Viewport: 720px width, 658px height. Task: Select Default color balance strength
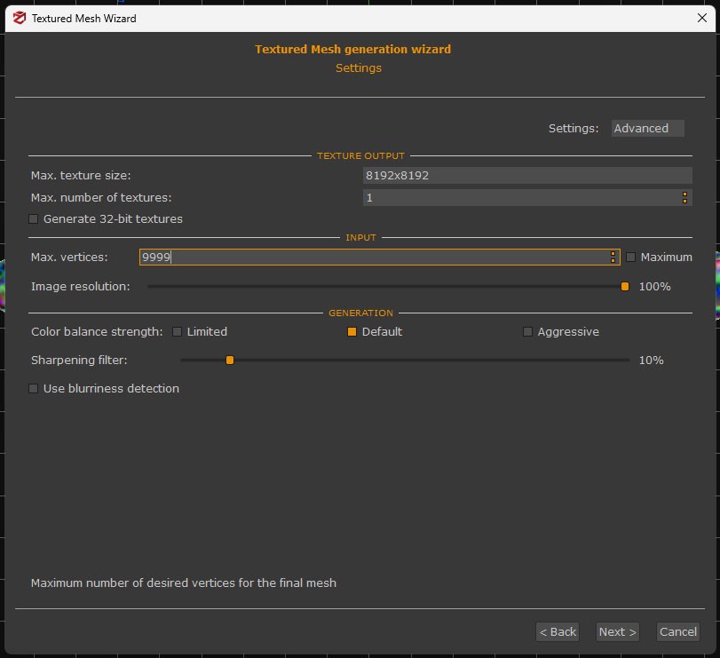point(352,332)
